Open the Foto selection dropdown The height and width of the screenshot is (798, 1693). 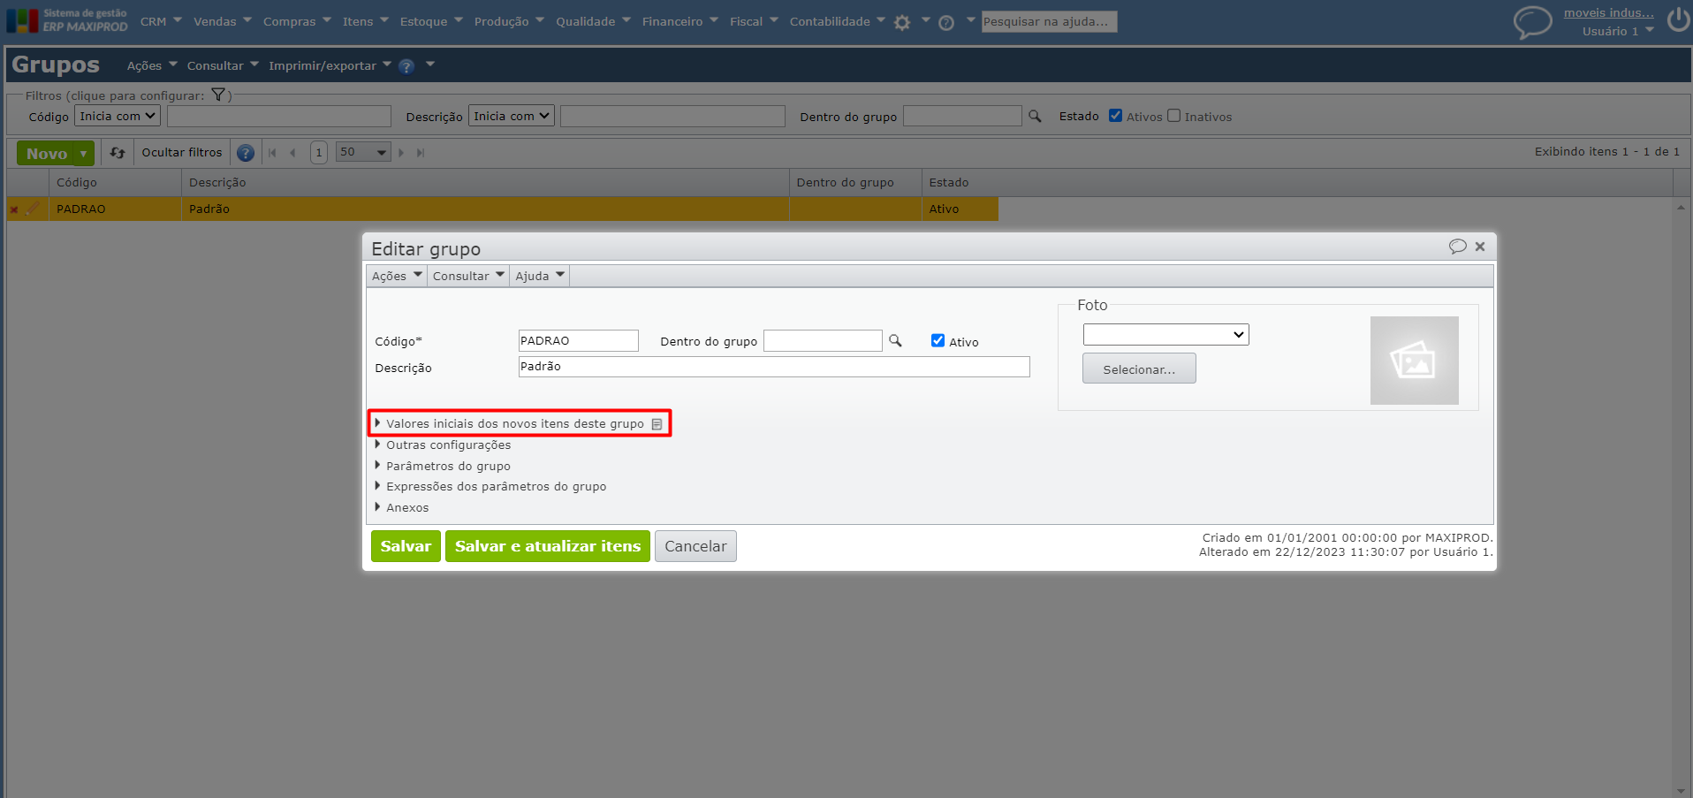(1165, 334)
